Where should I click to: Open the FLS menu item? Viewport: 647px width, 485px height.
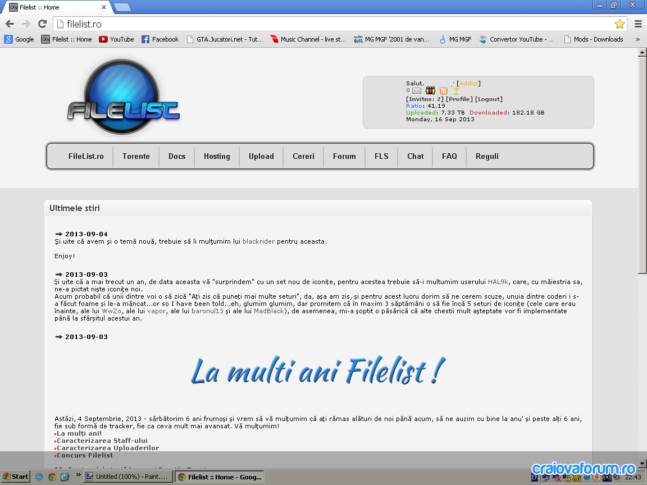click(x=381, y=156)
